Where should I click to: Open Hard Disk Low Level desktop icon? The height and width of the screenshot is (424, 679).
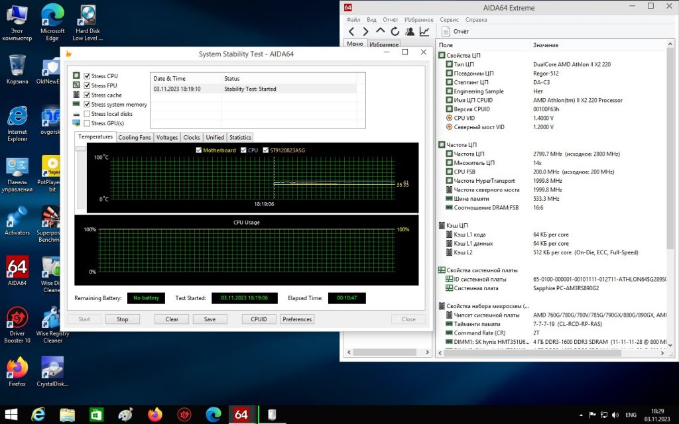88,23
